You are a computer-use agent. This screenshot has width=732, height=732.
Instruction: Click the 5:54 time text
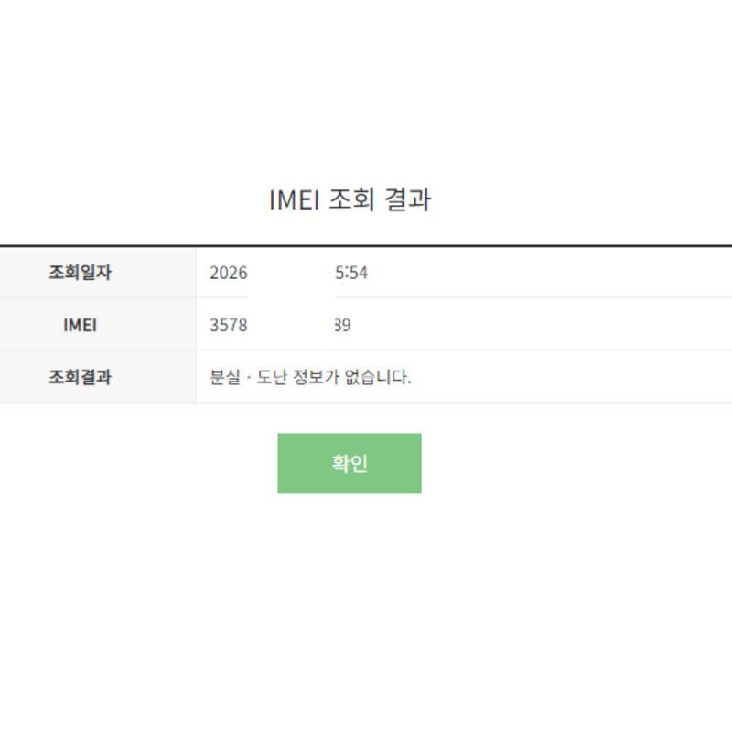click(x=351, y=273)
